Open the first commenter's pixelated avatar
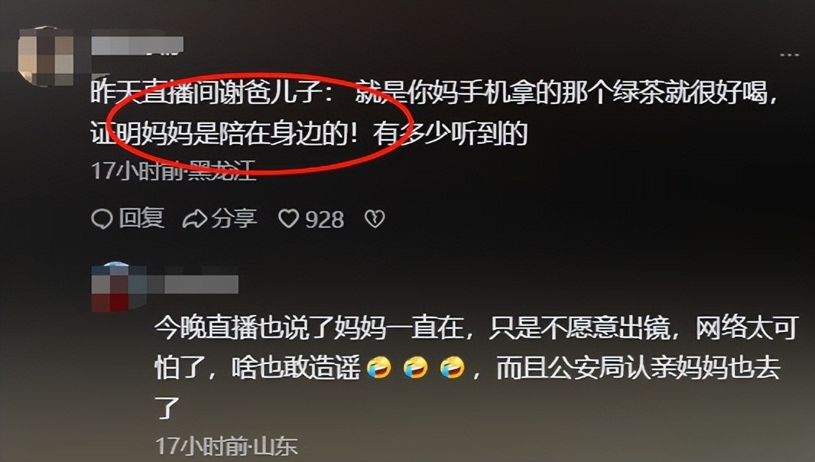The height and width of the screenshot is (462, 815). point(46,55)
